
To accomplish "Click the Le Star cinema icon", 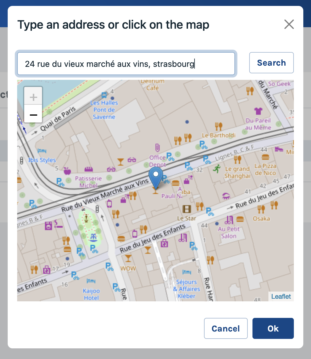I will point(187,209).
